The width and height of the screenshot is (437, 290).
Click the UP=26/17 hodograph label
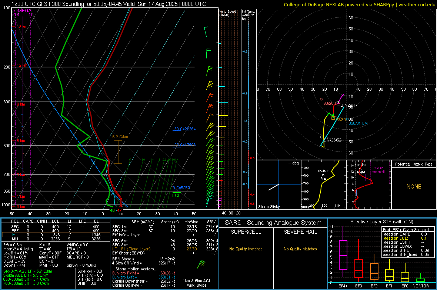point(349,105)
